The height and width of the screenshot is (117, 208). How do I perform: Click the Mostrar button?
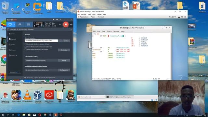point(66,41)
